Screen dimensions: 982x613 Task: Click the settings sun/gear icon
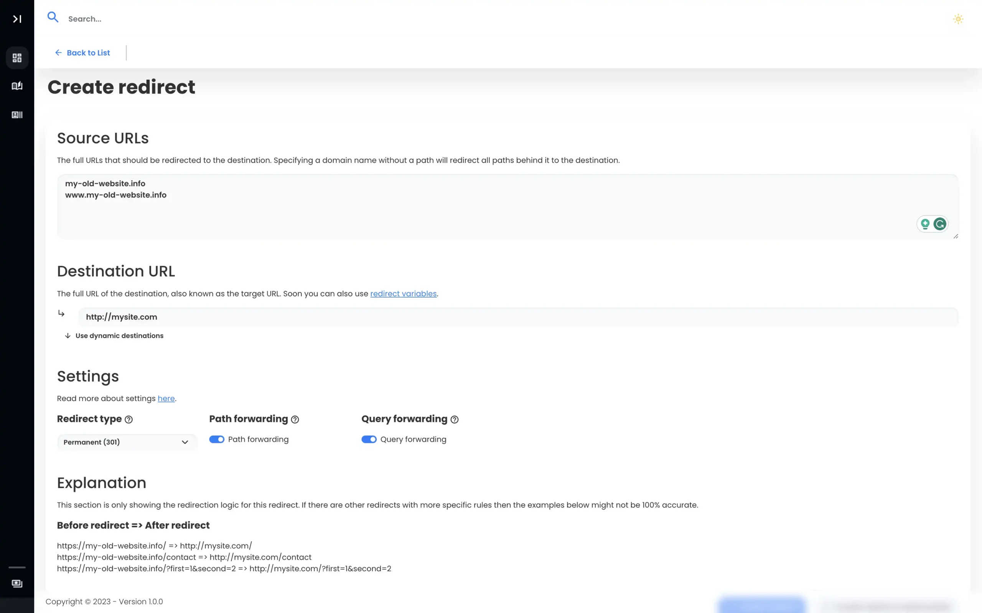(958, 19)
